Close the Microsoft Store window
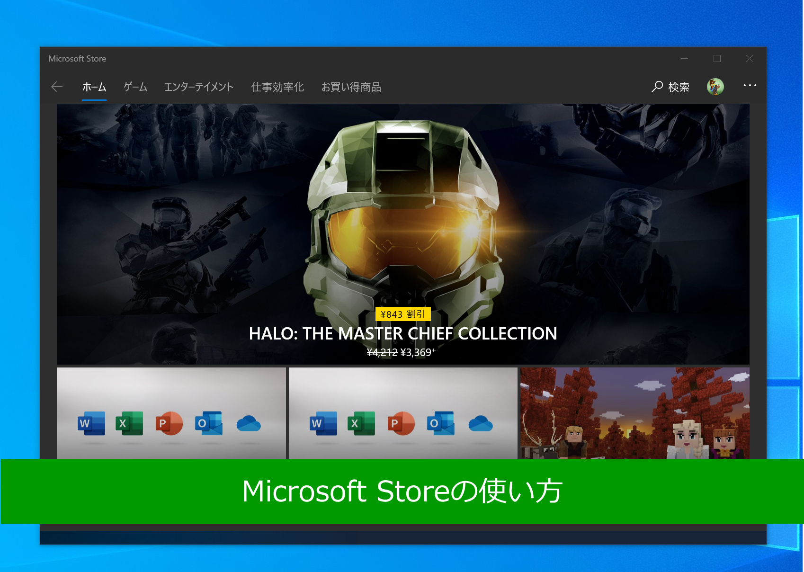 750,59
